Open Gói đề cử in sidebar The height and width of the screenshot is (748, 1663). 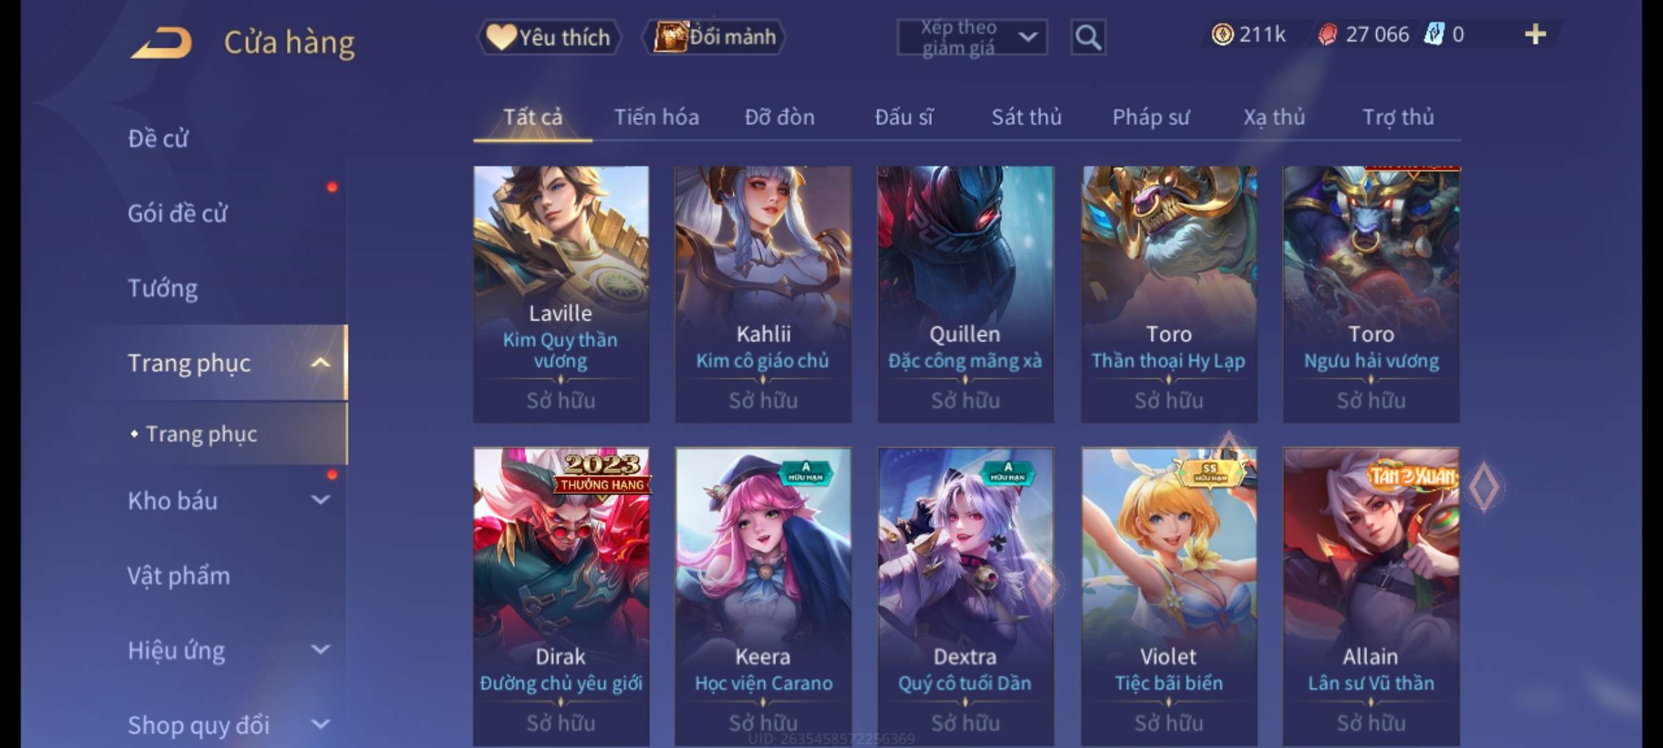tap(177, 213)
